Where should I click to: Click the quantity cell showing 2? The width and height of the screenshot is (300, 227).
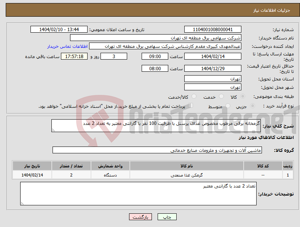pyautogui.click(x=71, y=175)
